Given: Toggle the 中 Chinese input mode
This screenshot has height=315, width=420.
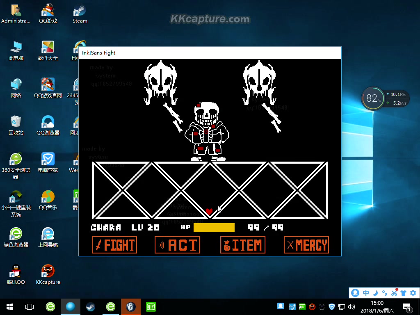Looking at the screenshot, I should [365, 293].
